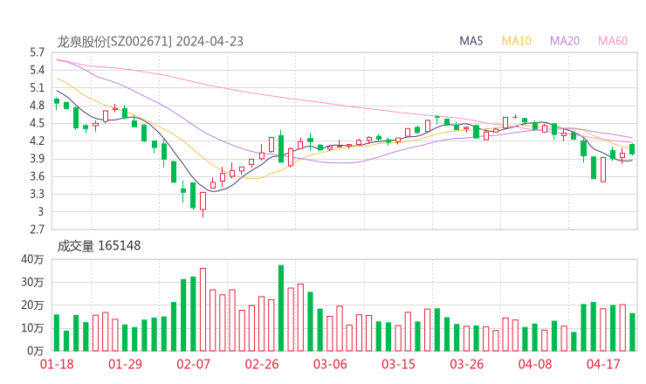
Task: Click the 03-15 date axis label
Action: click(x=398, y=364)
